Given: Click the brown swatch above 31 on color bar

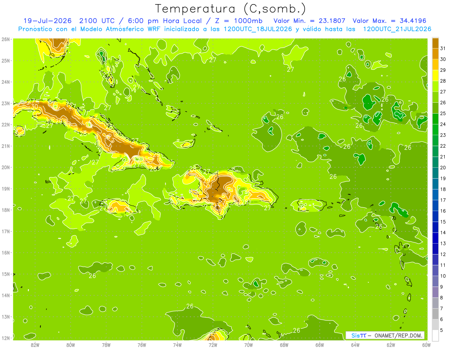Looking at the screenshot, I should [435, 43].
